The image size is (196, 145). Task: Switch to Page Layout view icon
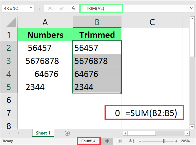tap(119, 141)
